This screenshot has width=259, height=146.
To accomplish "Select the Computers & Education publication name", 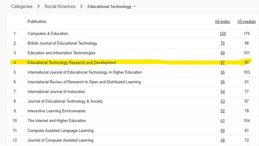I will click(48, 34).
